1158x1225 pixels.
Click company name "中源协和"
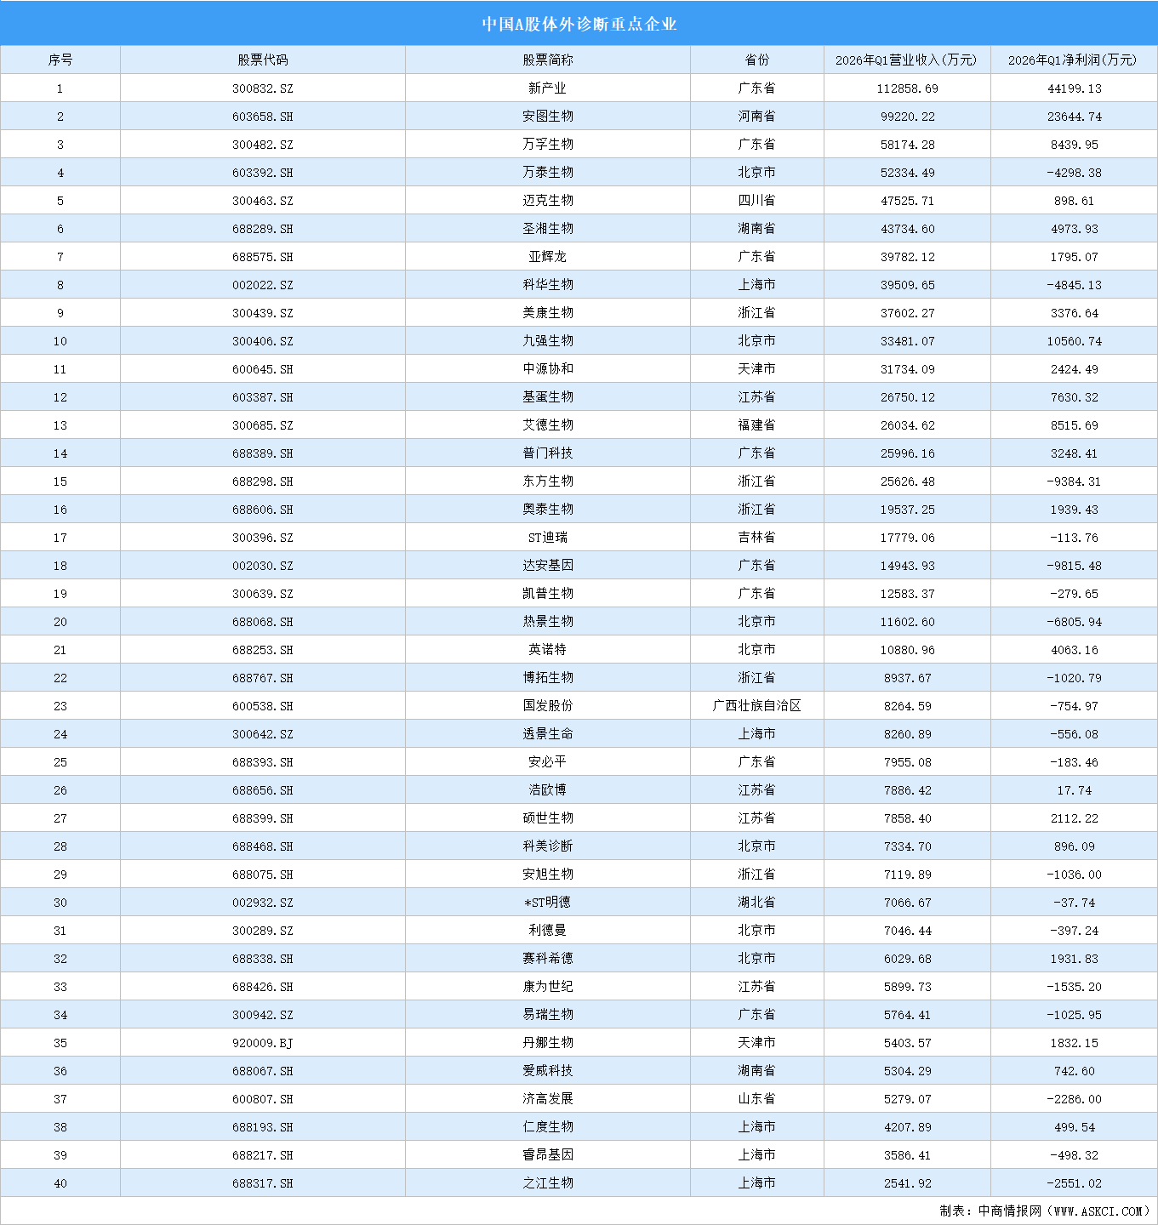[x=548, y=369]
